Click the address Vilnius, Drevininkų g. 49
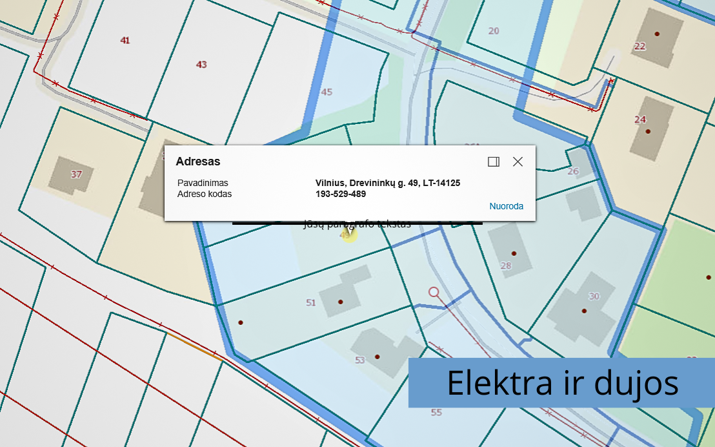Screen dimensions: 715x447 (387, 183)
